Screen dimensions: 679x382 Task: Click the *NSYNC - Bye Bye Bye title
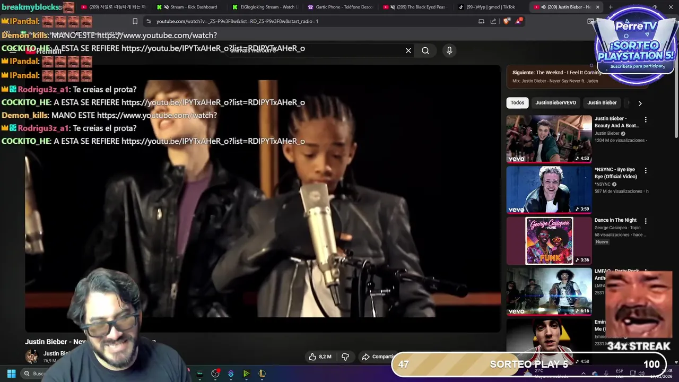pos(615,173)
